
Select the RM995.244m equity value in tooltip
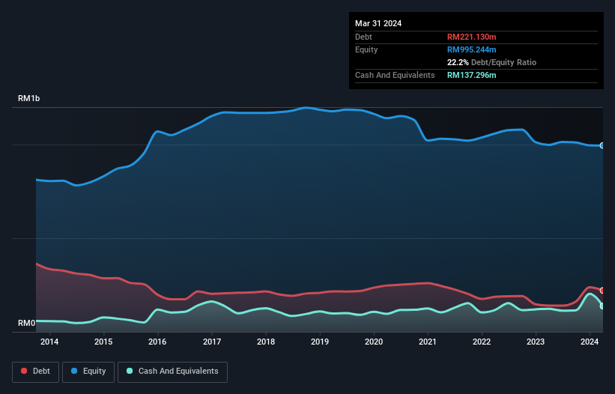472,49
